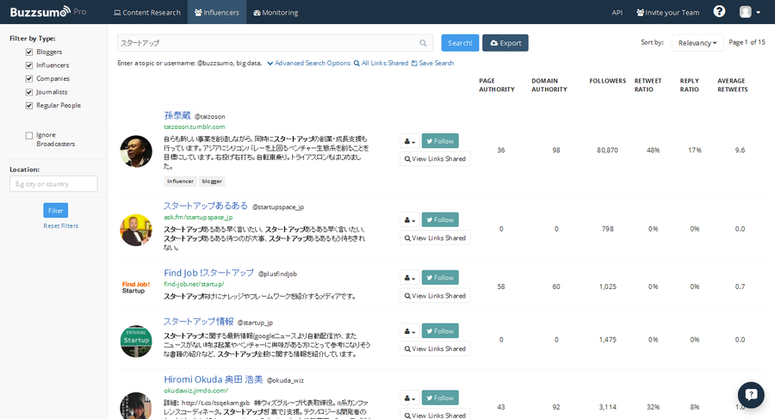Click Find Job! Startup logo thumbnail
Image resolution: width=775 pixels, height=419 pixels.
click(136, 287)
